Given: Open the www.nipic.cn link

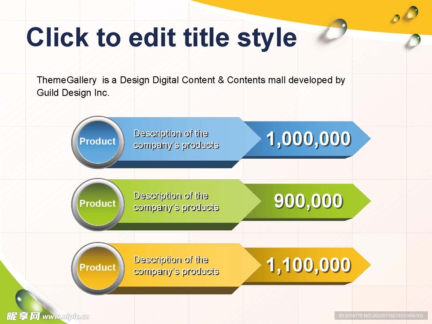Looking at the screenshot, I should 66,316.
